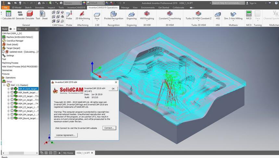Click the color wheel appearance swatch
The width and height of the screenshot is (279, 158).
pos(84,3)
